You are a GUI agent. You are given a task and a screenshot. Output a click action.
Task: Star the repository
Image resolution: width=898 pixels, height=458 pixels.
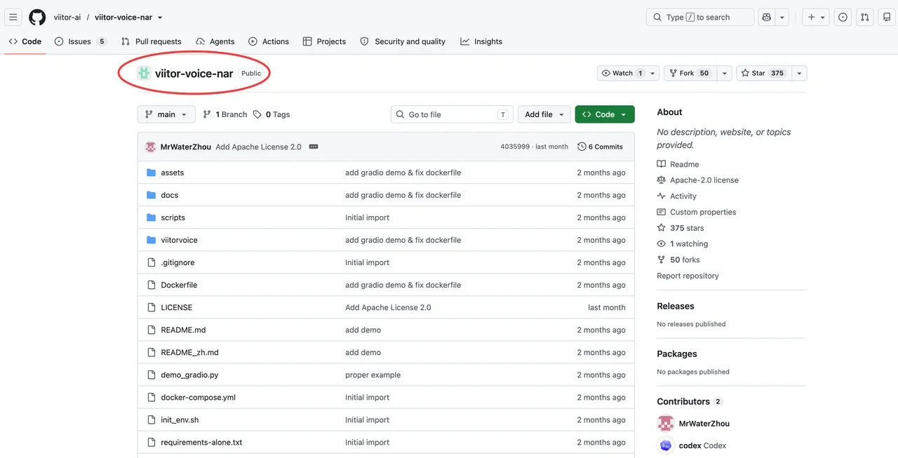click(x=763, y=73)
